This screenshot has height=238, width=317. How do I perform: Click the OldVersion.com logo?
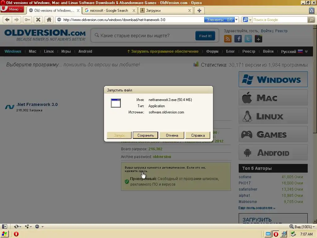[45, 35]
